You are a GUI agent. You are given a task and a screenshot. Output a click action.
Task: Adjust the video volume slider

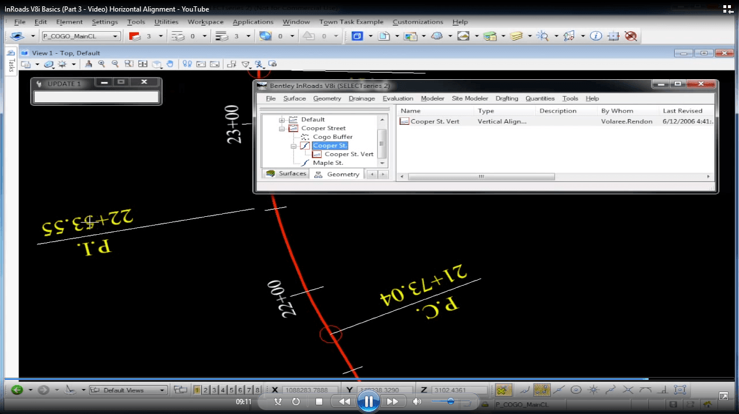pos(450,401)
